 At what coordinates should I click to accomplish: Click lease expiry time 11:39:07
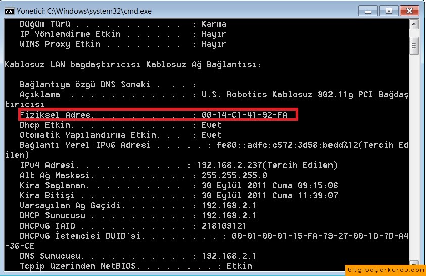(x=317, y=195)
